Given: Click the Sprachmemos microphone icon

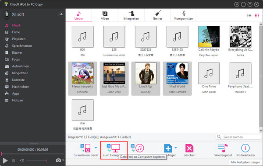Looking at the screenshot, I should 7,46.
